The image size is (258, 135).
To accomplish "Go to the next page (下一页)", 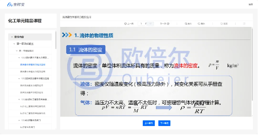I will pos(164,24).
